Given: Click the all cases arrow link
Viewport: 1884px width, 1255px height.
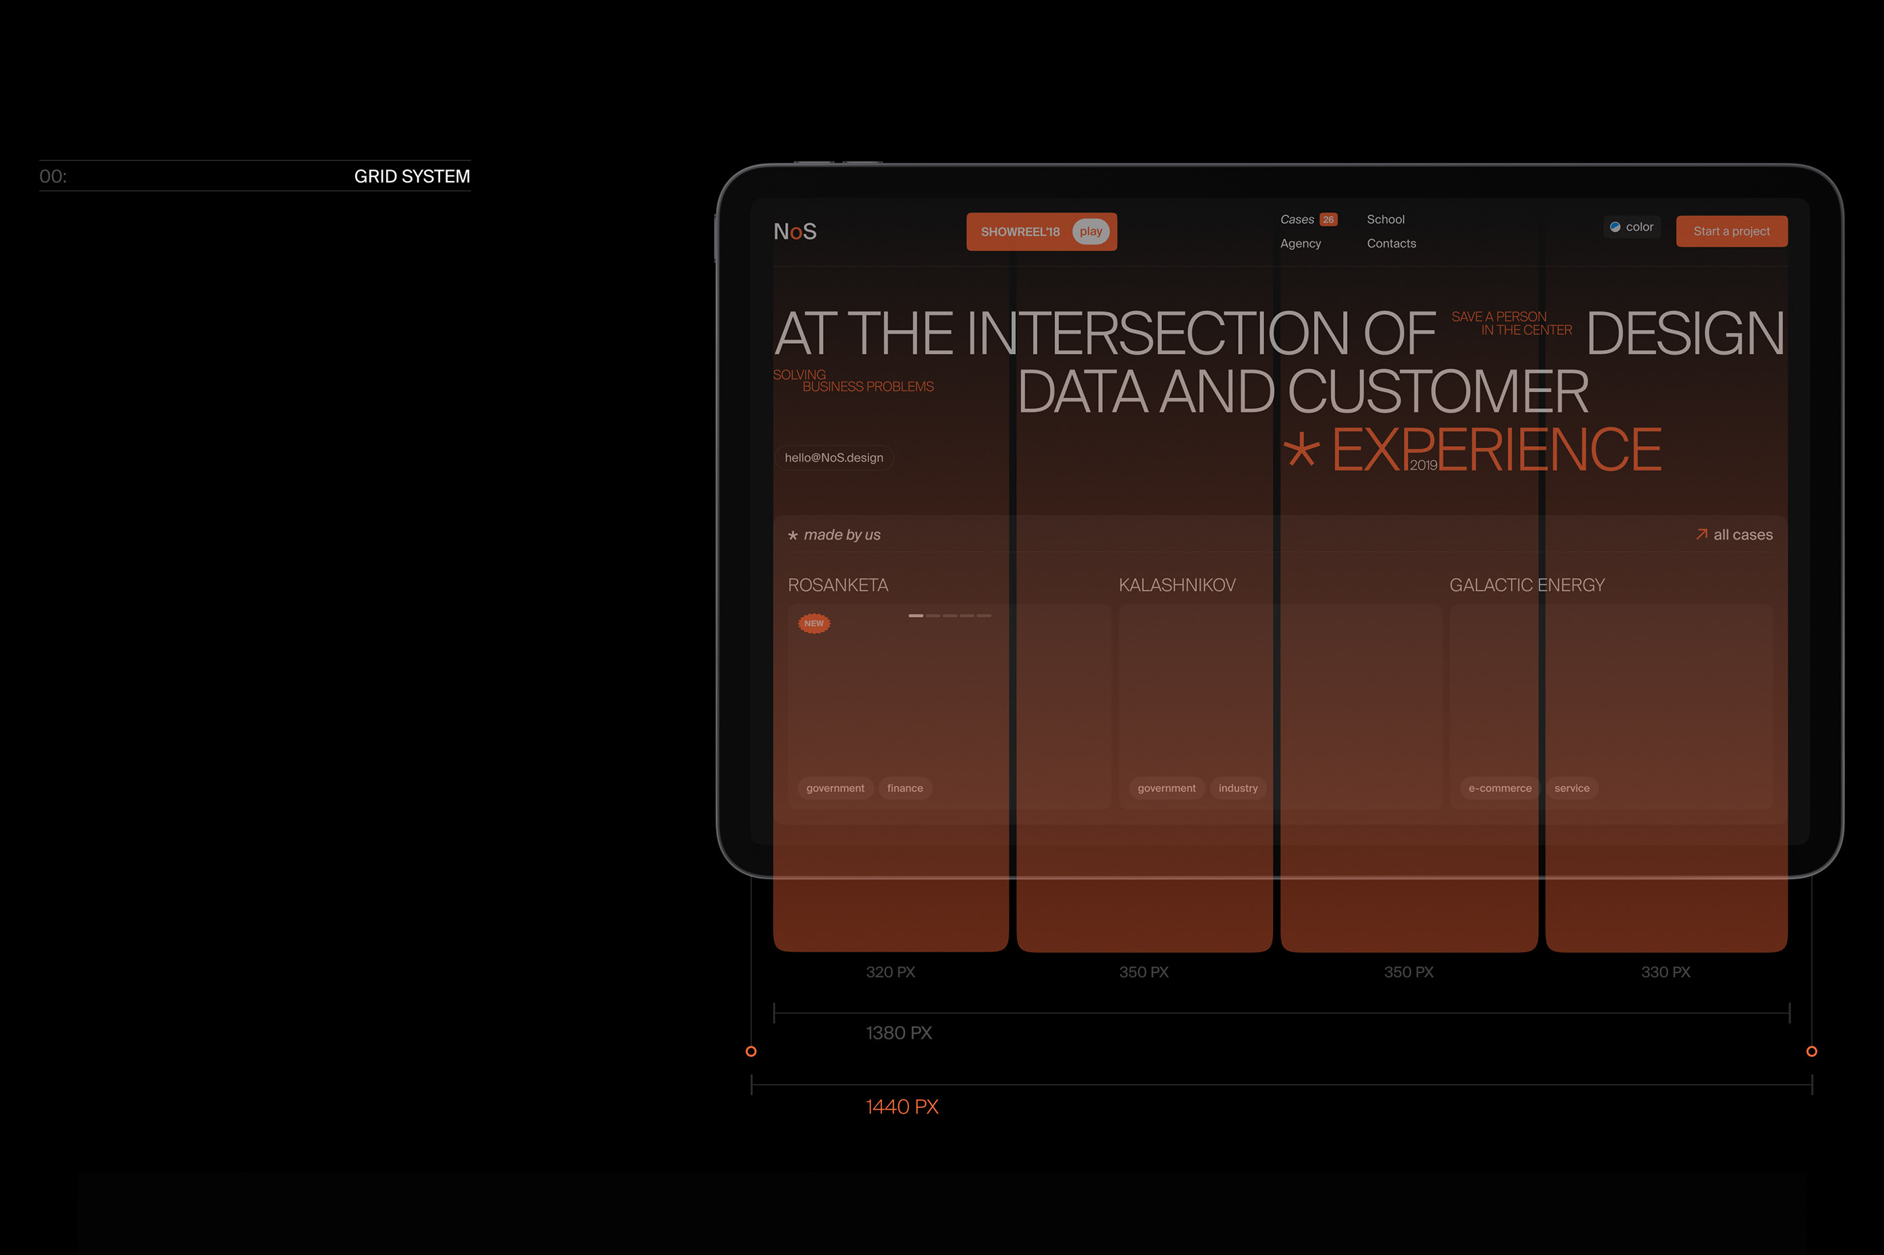Looking at the screenshot, I should tap(1733, 535).
